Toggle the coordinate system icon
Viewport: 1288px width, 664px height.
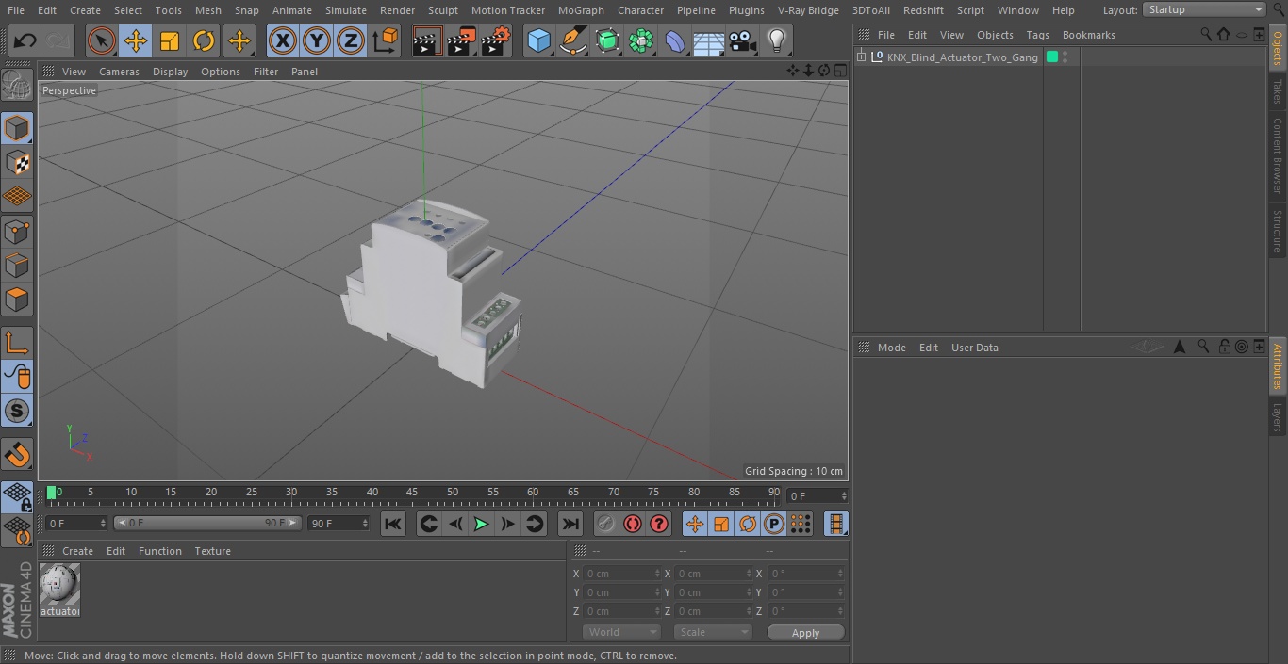click(x=386, y=40)
